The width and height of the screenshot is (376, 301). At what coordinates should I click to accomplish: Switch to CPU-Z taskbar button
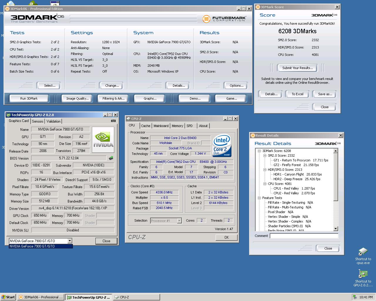[x=136, y=297]
